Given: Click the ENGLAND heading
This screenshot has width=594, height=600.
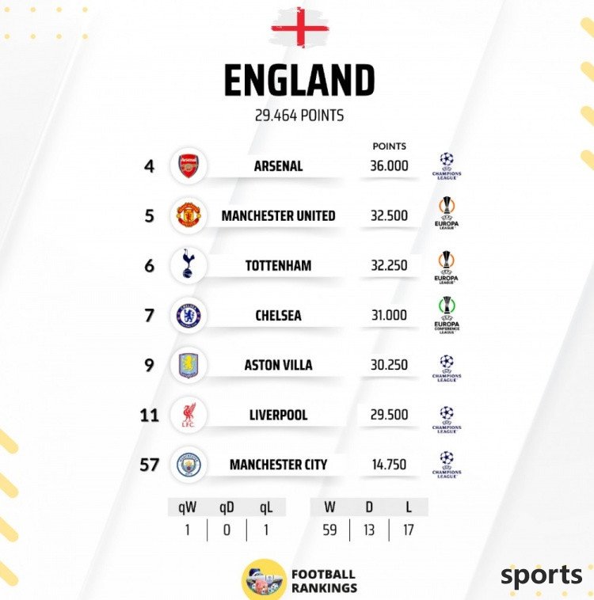Looking at the screenshot, I should 299,81.
